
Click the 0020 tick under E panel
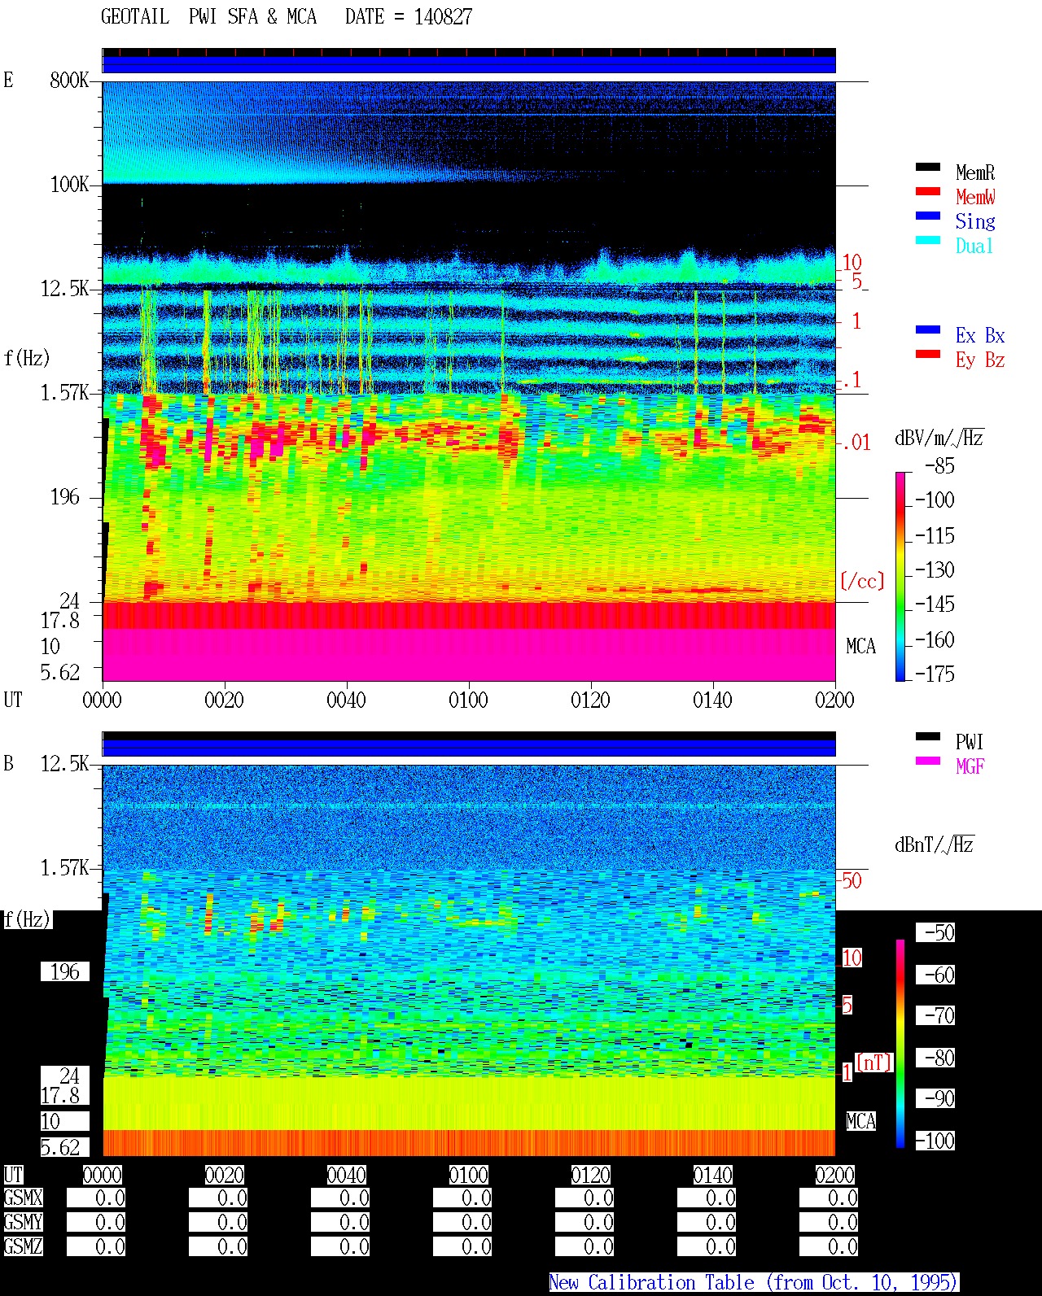coord(224,700)
